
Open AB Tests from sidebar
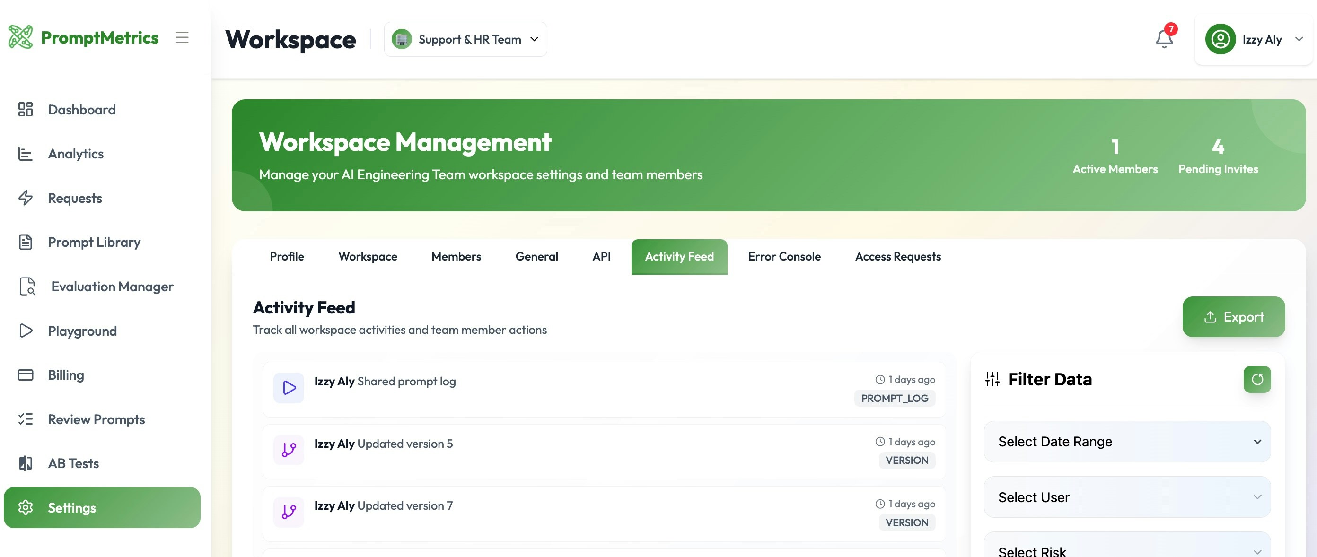(x=73, y=463)
